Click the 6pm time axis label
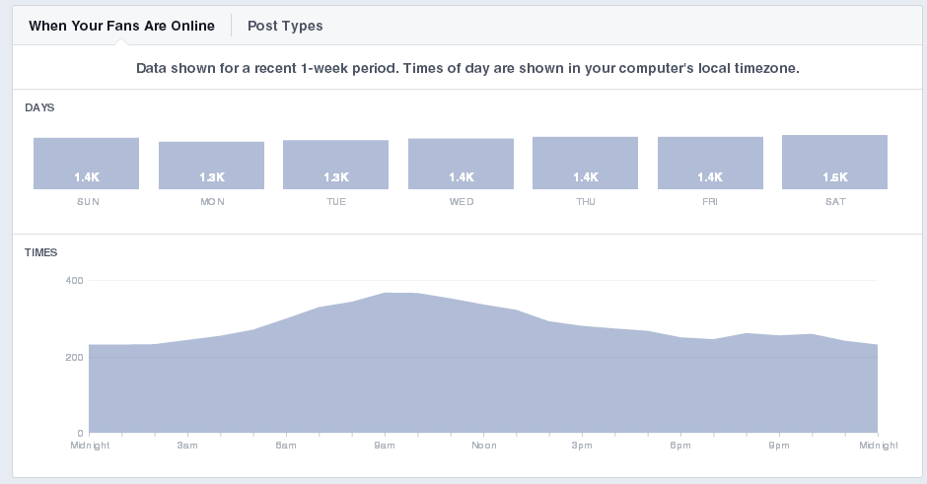927x484 pixels. [x=679, y=446]
